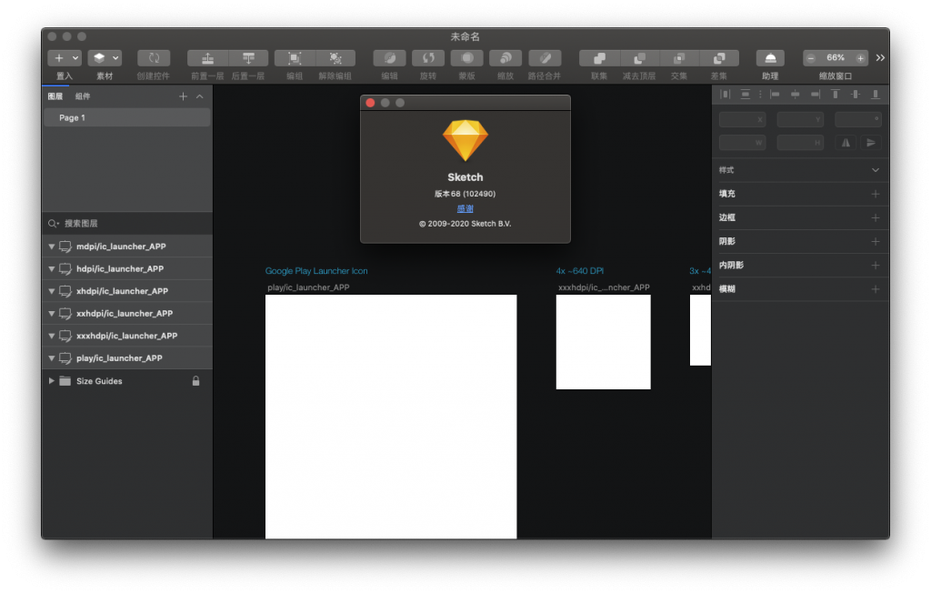
Task: Switch to the Layers (图层) tab
Action: tap(55, 96)
